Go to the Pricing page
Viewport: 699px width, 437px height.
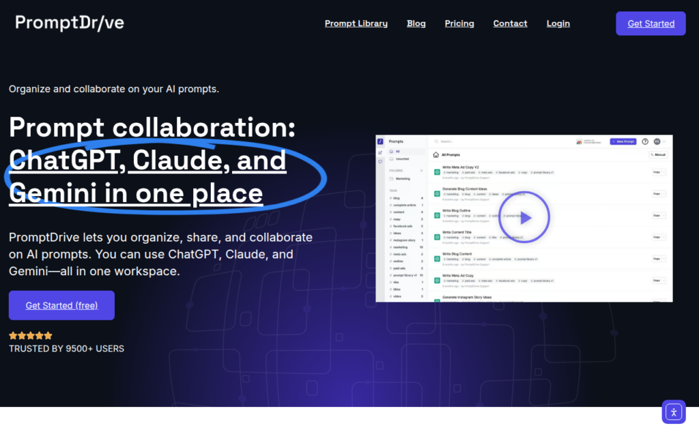[x=459, y=23]
